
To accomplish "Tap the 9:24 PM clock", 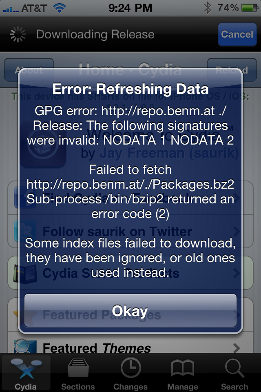I will 130,7.
